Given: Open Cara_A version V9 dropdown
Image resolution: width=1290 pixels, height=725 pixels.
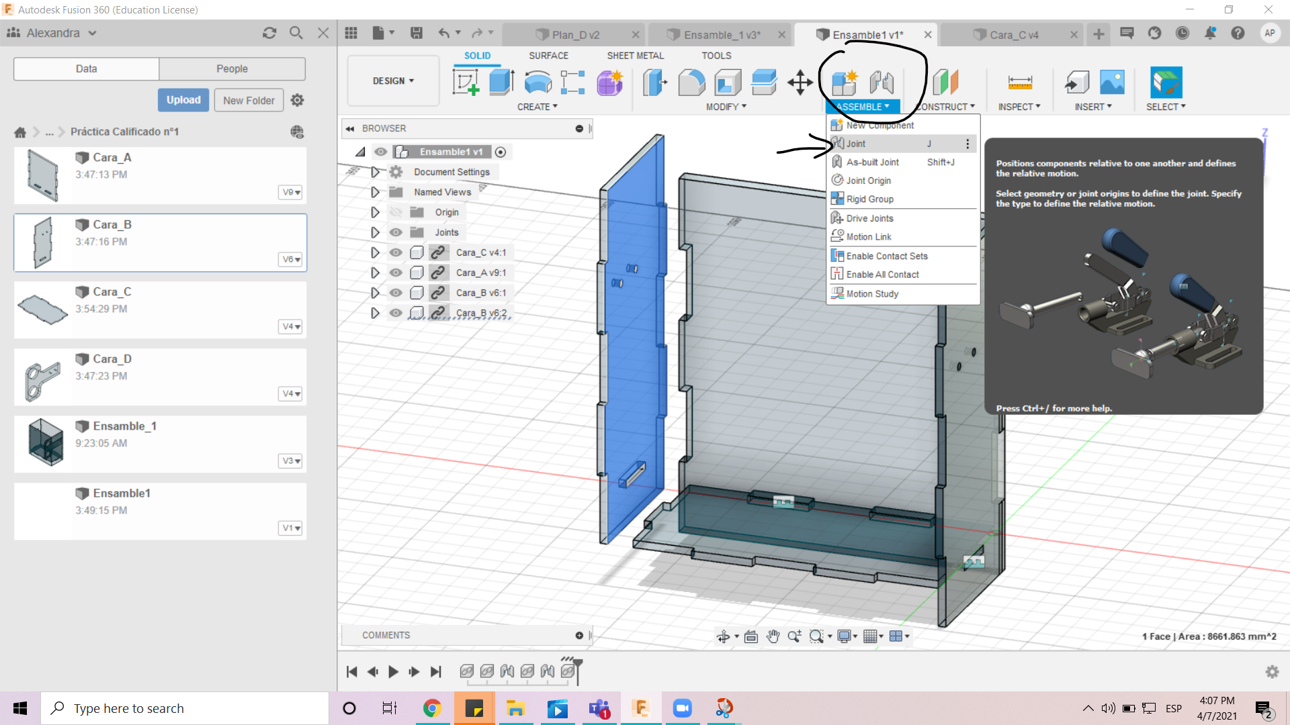Looking at the screenshot, I should [290, 193].
